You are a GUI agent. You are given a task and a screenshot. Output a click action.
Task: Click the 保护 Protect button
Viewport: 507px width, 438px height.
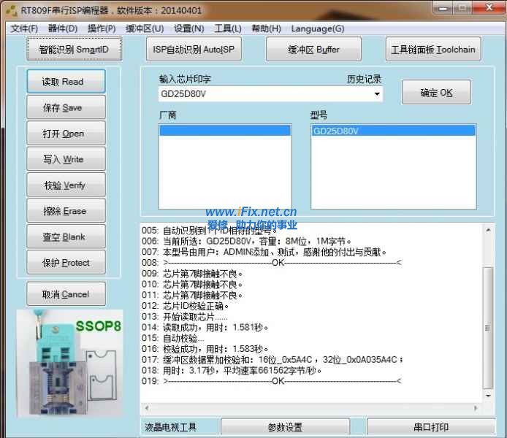click(66, 262)
